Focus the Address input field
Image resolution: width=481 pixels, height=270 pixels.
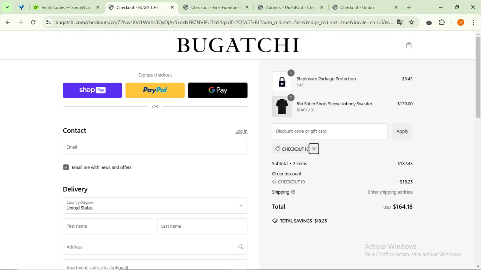click(x=155, y=247)
